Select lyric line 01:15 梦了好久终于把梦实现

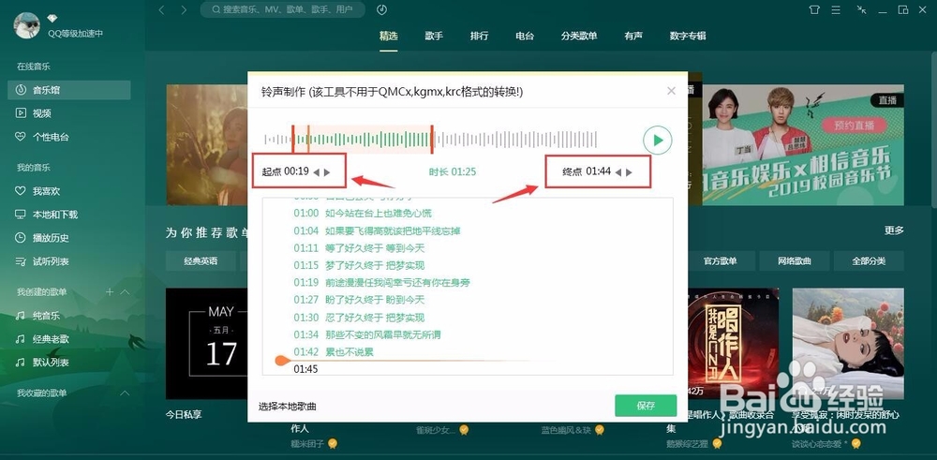[x=359, y=265]
